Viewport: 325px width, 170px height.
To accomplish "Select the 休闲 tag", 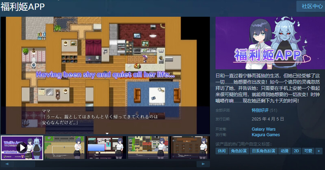I will [221, 151].
